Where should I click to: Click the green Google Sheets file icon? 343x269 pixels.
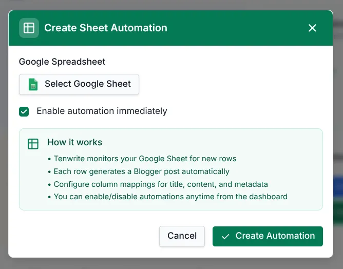pos(33,84)
